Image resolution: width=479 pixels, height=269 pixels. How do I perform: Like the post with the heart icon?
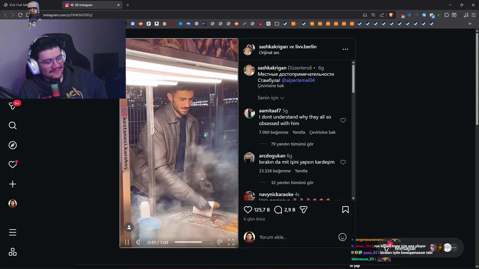tap(248, 210)
